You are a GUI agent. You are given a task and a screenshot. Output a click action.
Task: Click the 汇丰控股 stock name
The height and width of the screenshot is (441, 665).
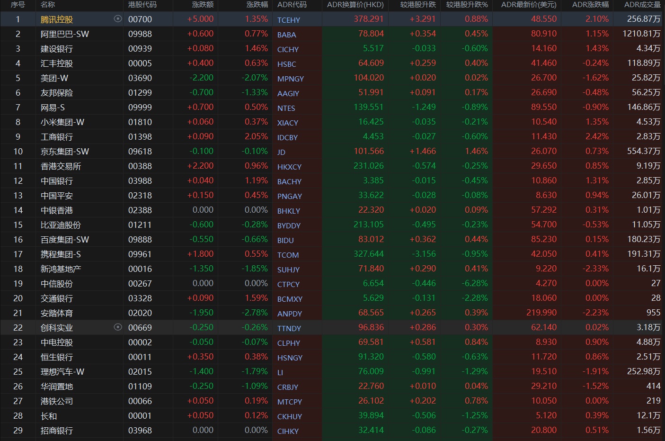tap(57, 63)
